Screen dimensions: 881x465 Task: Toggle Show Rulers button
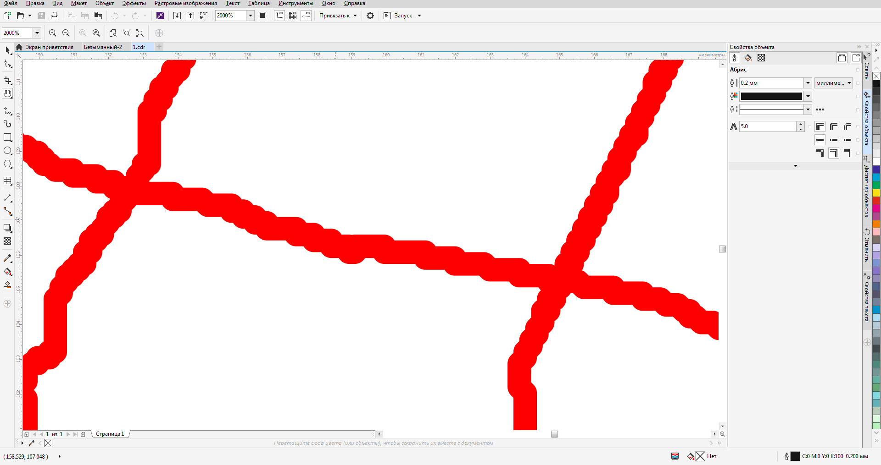279,16
